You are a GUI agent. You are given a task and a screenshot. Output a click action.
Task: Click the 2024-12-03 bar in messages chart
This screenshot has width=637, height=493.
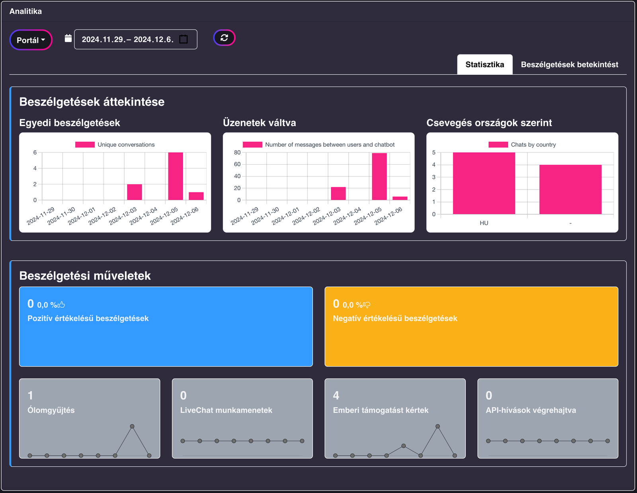click(x=338, y=194)
